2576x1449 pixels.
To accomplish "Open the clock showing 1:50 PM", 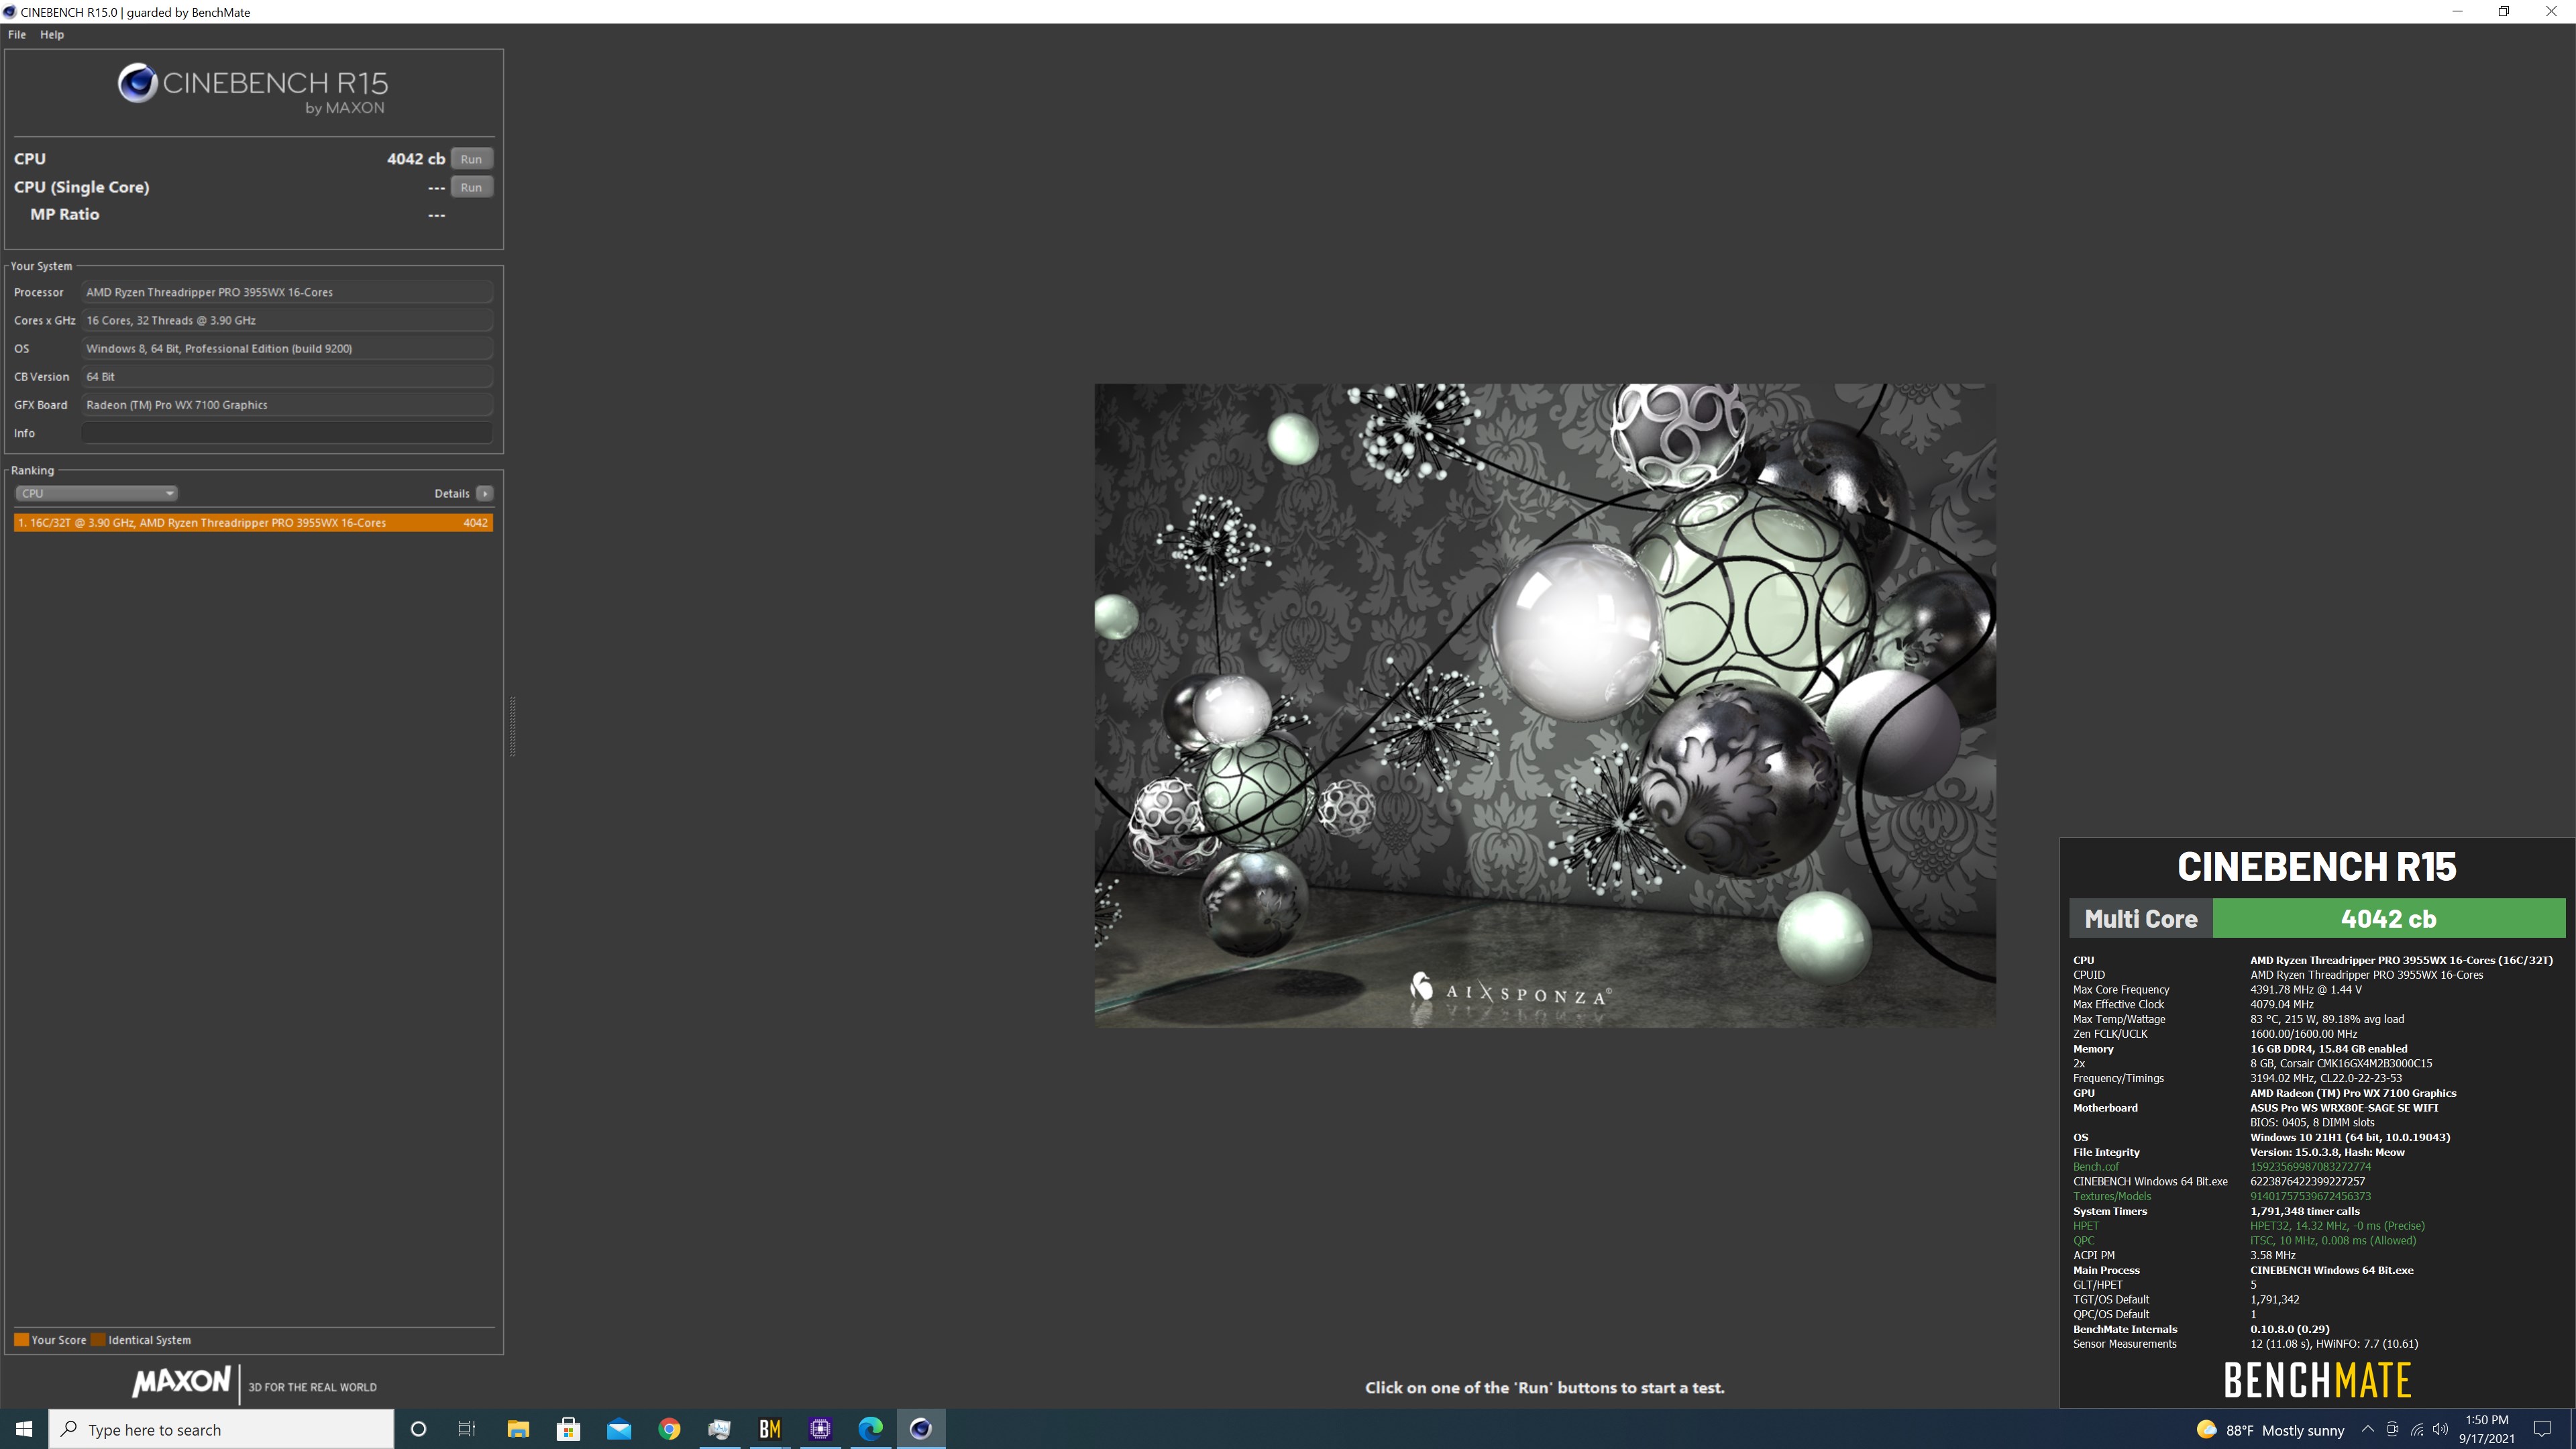I will [x=2487, y=1429].
